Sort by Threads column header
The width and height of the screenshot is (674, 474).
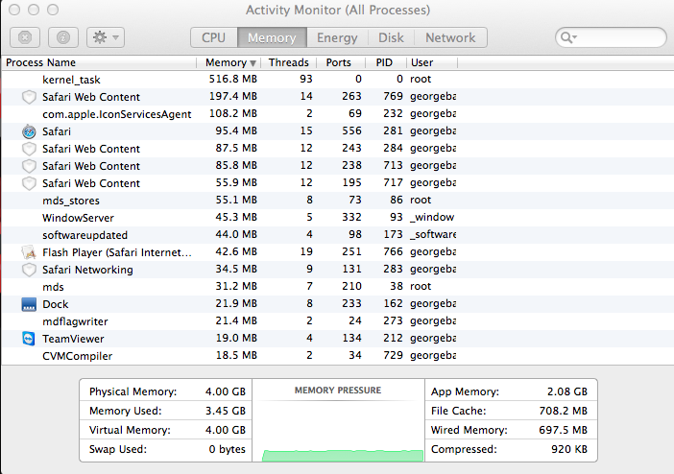289,62
